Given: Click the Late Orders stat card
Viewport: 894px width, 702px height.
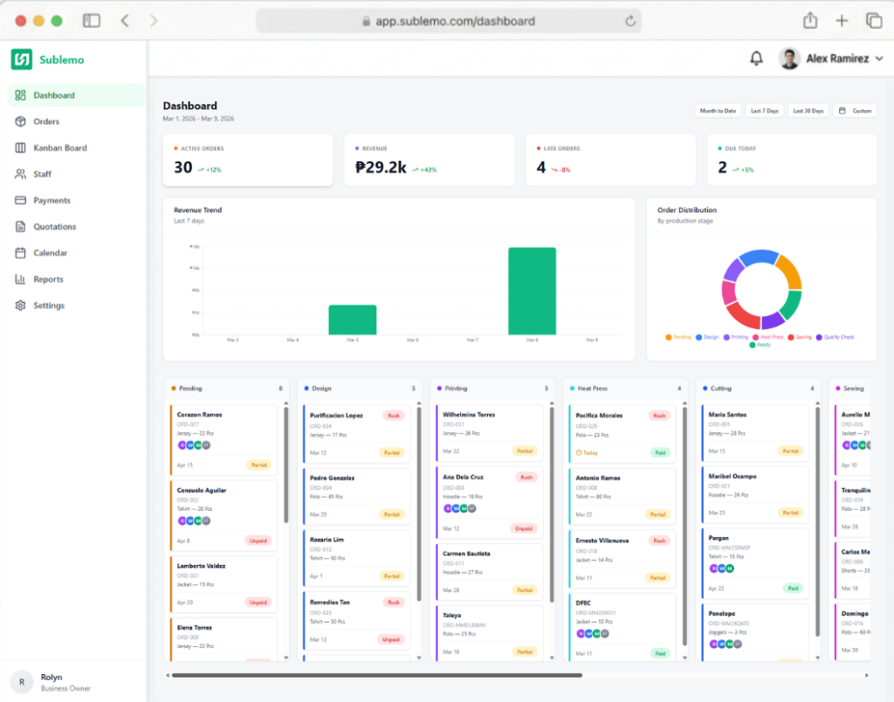Looking at the screenshot, I should click(610, 161).
